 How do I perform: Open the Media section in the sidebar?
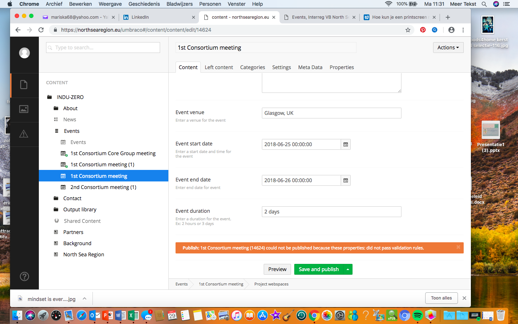tap(24, 109)
